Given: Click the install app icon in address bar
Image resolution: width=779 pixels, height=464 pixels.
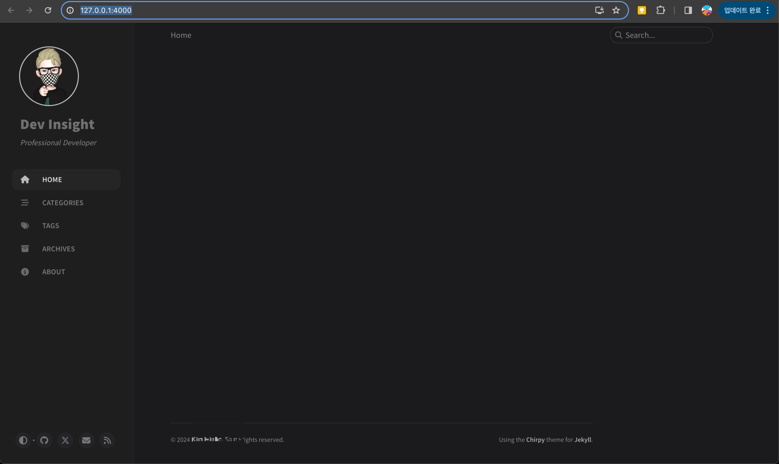Looking at the screenshot, I should (x=599, y=10).
